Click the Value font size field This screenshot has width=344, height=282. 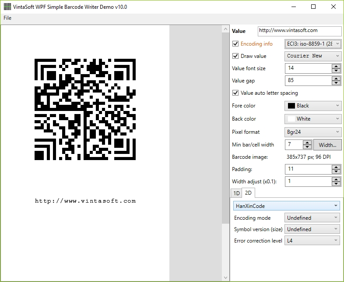[x=309, y=68]
